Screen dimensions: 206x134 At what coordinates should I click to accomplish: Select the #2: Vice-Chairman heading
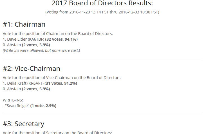tap(32, 69)
